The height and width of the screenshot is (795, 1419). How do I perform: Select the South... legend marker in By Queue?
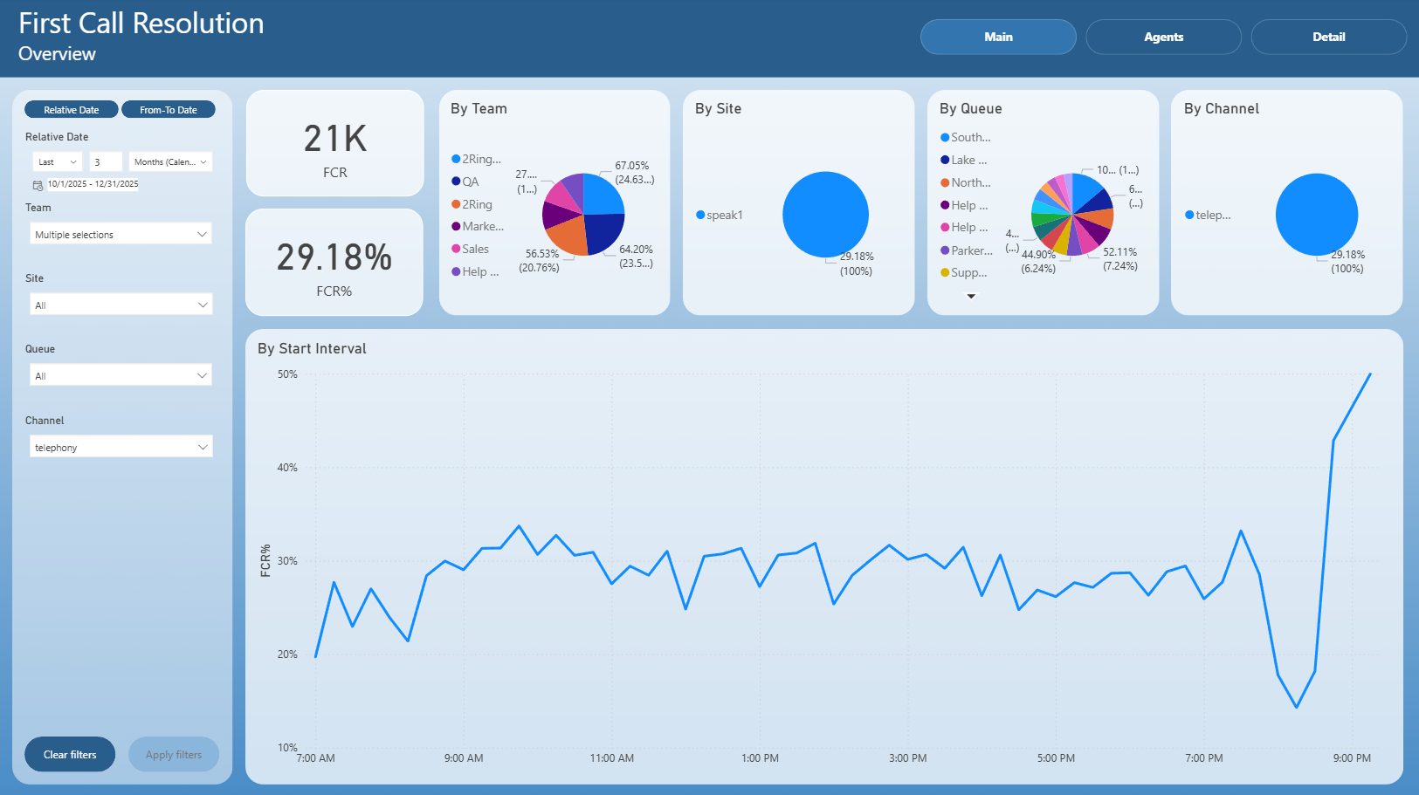[945, 137]
